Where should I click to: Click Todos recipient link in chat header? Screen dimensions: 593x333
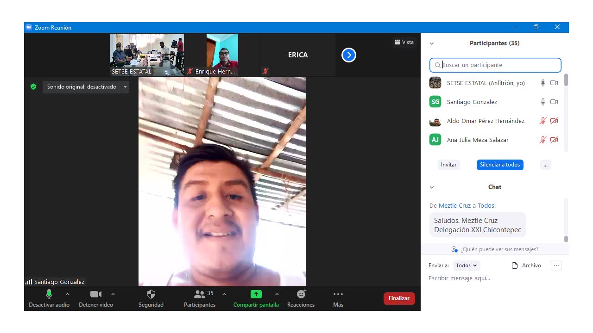[x=486, y=206]
